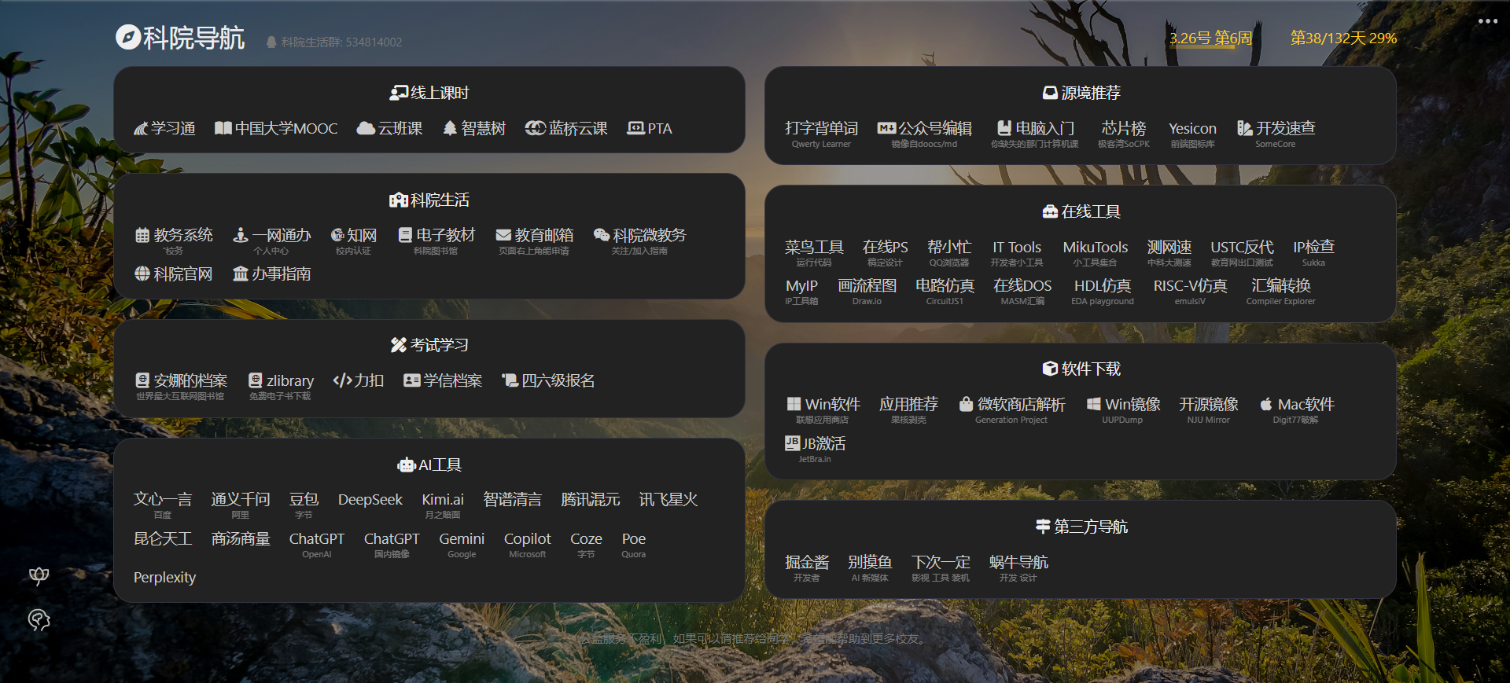This screenshot has height=683, width=1510.
Task: Open Kimi.ai link
Action: [x=443, y=505]
